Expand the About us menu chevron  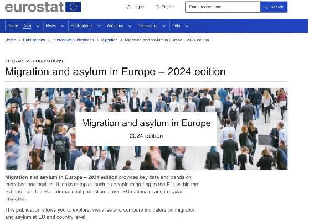(x=130, y=26)
